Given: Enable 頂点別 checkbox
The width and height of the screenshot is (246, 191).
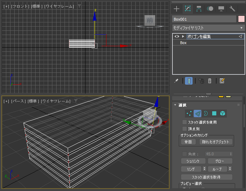Looking at the screenshot, I should tap(185, 129).
